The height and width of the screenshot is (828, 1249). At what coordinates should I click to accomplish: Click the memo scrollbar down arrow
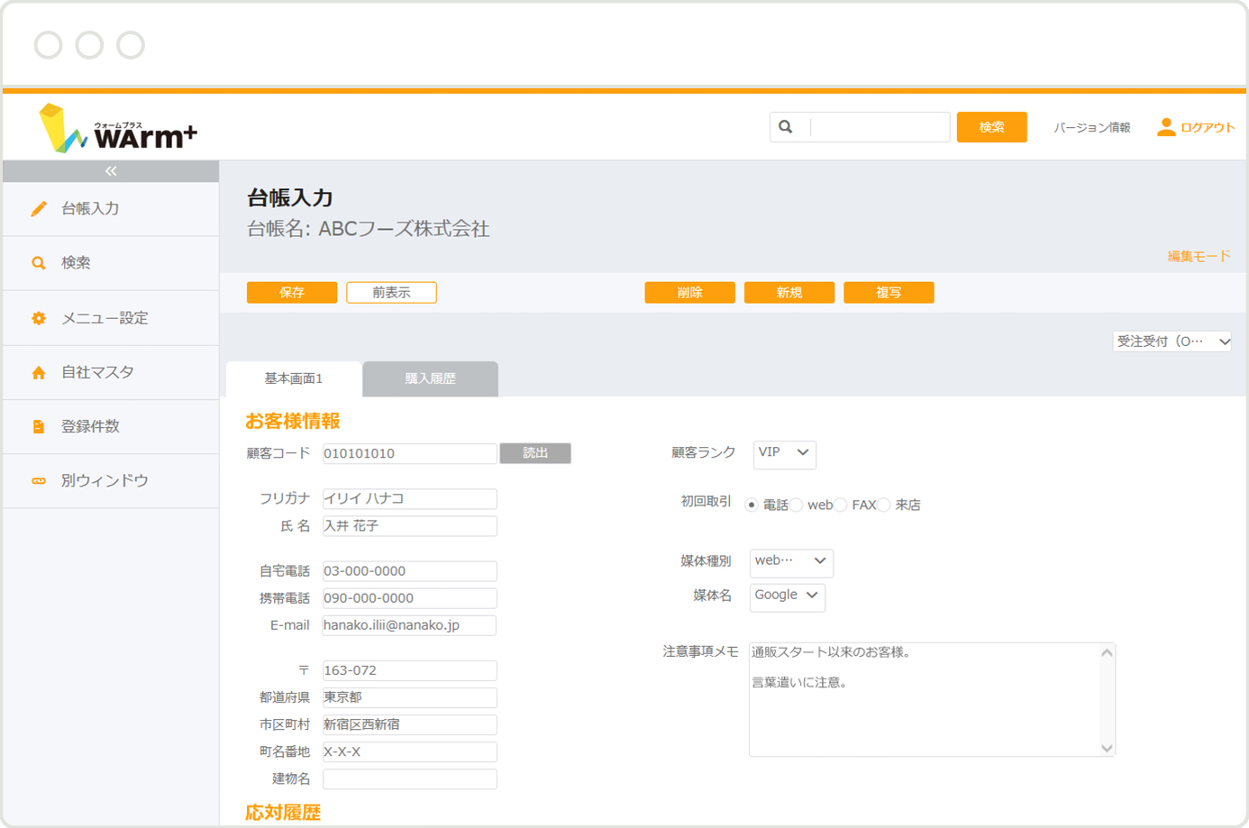coord(1107,748)
